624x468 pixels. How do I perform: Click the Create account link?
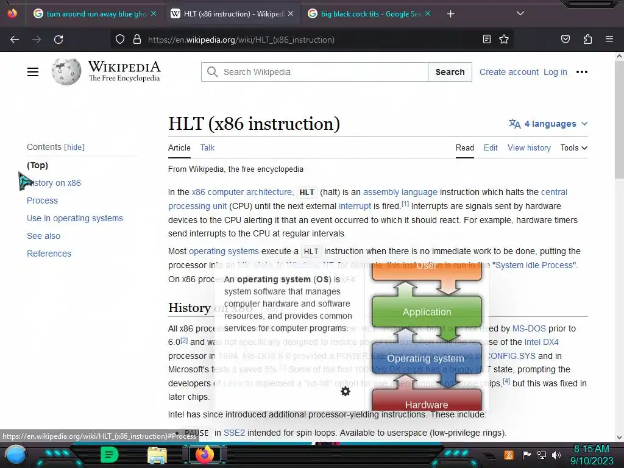[x=509, y=72]
